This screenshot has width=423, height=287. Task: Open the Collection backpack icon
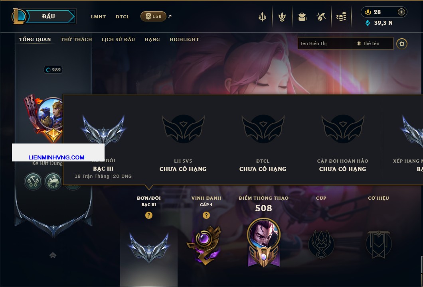pyautogui.click(x=302, y=17)
